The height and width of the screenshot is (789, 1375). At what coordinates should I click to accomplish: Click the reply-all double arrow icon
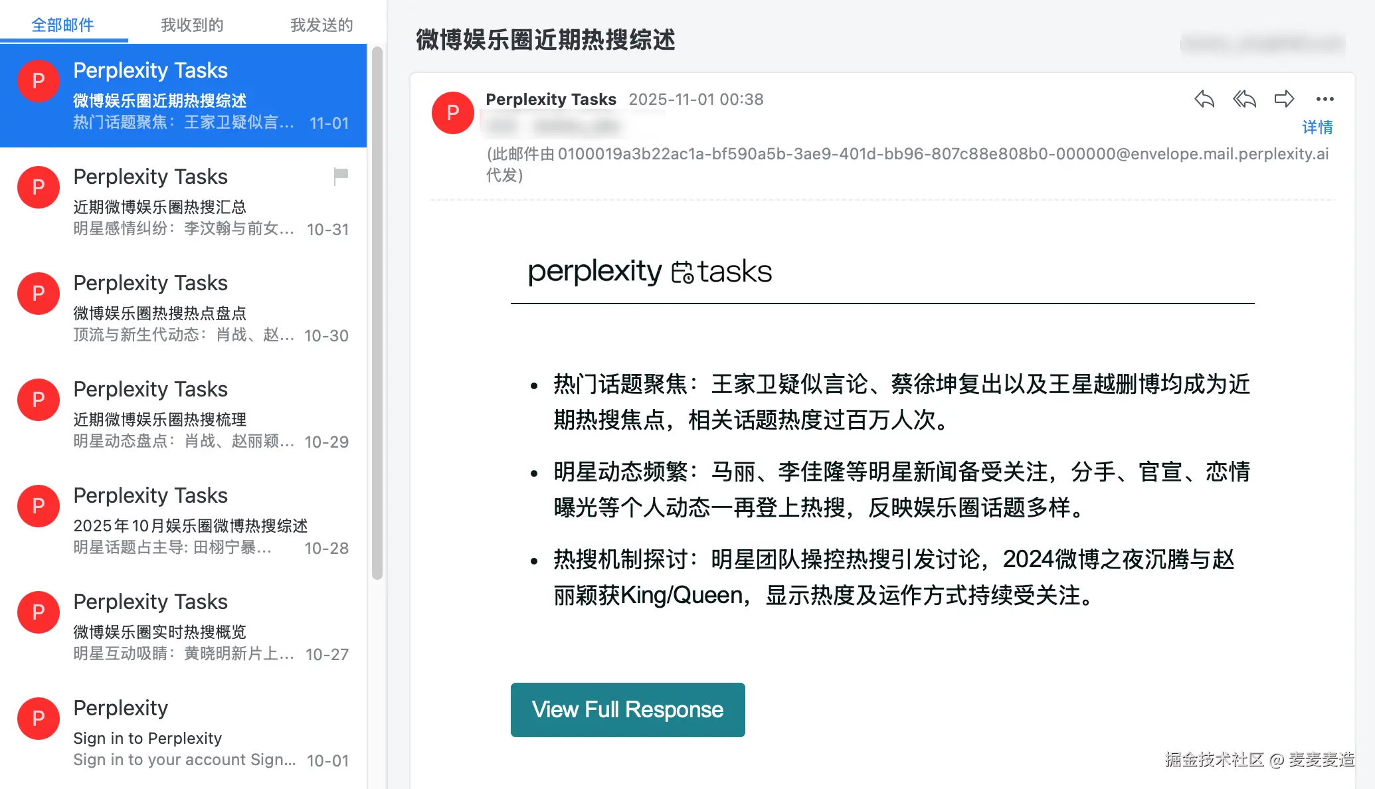[x=1244, y=100]
